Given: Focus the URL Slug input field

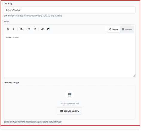Looking at the screenshot, I should pos(70,10).
